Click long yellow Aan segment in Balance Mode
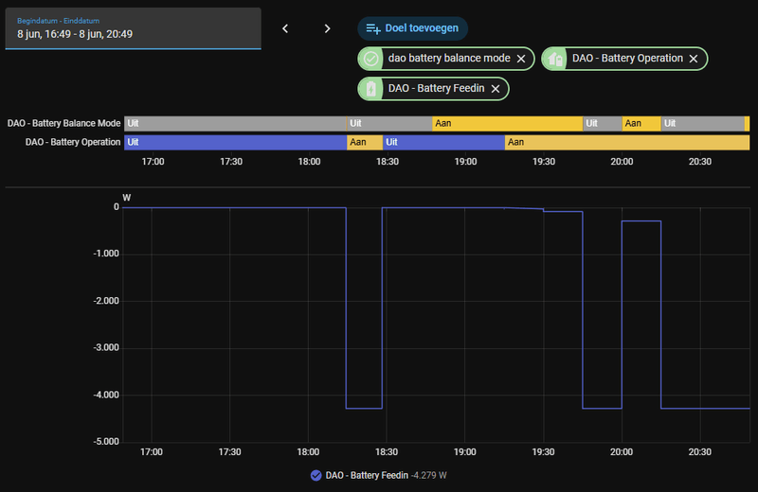758x492 pixels. pyautogui.click(x=508, y=124)
